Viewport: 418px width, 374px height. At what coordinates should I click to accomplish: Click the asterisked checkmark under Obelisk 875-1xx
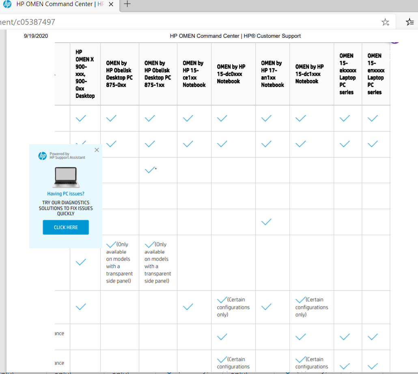[x=150, y=170]
